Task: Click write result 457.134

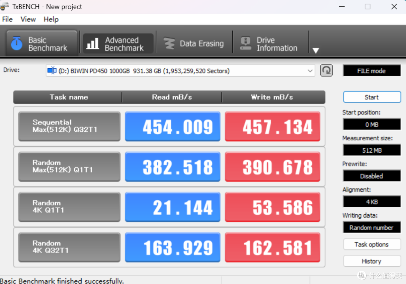Action: pos(273,126)
